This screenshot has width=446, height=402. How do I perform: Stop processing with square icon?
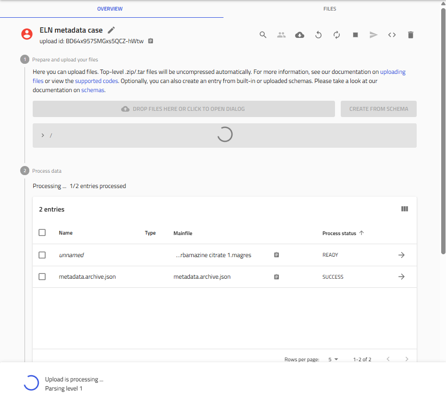(x=355, y=35)
